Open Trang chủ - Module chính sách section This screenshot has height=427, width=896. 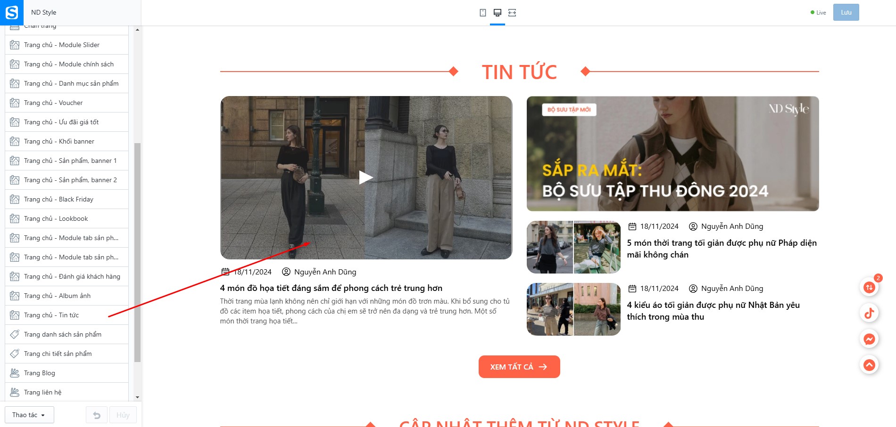[x=66, y=64]
